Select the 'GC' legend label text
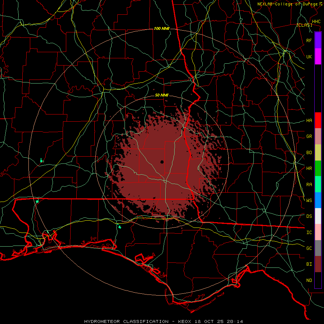Viewport: 324px width, 324px height. (x=309, y=248)
